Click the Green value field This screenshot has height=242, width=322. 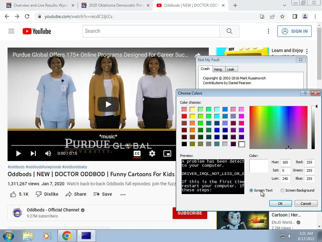point(310,170)
